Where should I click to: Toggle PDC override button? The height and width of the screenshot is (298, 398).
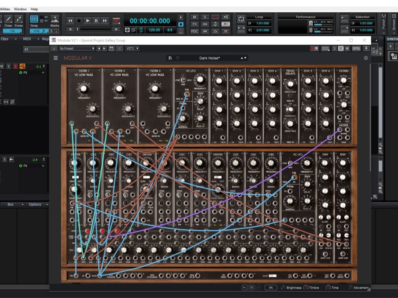[195, 31]
